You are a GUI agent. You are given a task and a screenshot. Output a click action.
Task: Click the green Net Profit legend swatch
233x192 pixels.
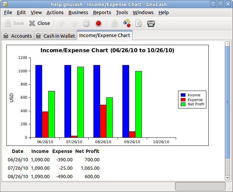(x=183, y=104)
